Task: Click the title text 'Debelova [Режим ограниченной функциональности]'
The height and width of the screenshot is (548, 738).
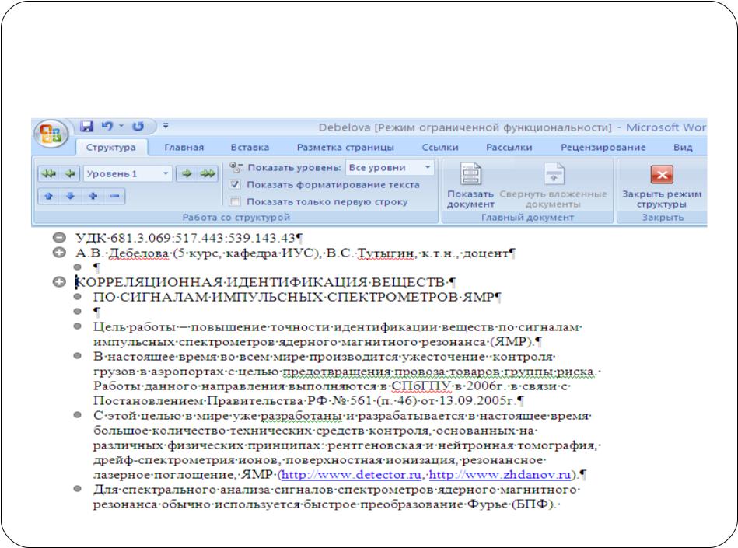Action: click(x=465, y=127)
